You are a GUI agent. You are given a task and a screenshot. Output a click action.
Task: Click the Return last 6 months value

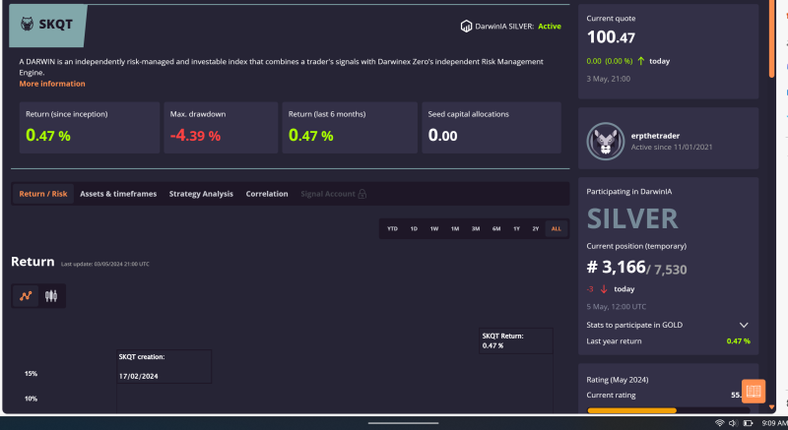pos(310,136)
